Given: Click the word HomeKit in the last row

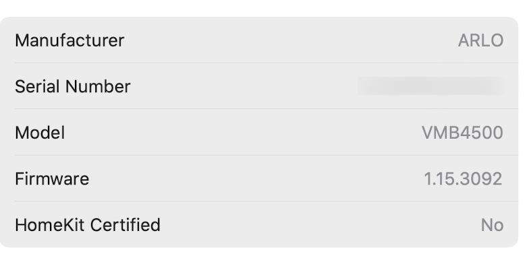Looking at the screenshot, I should click(50, 225).
